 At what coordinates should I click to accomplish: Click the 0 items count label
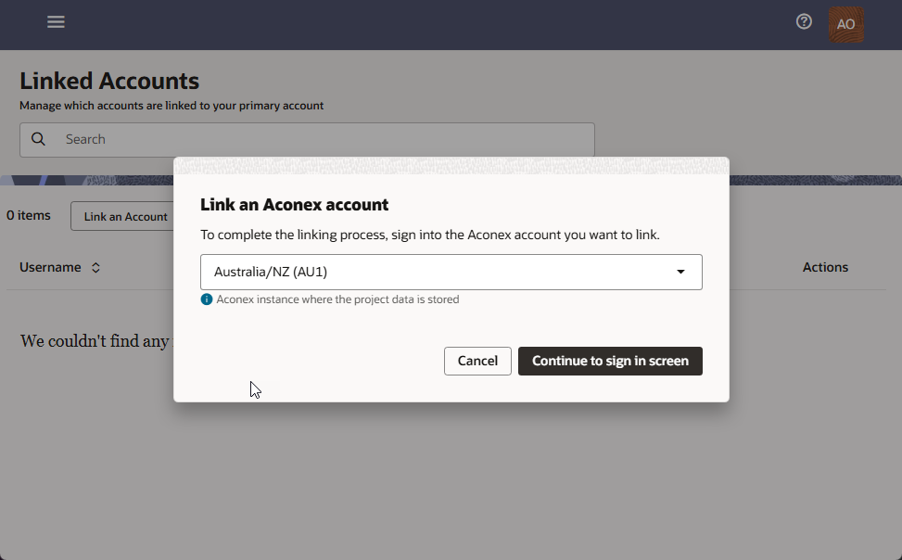tap(29, 215)
